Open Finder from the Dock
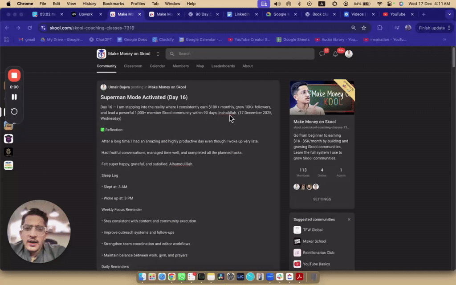Image resolution: width=456 pixels, height=285 pixels. [142, 277]
